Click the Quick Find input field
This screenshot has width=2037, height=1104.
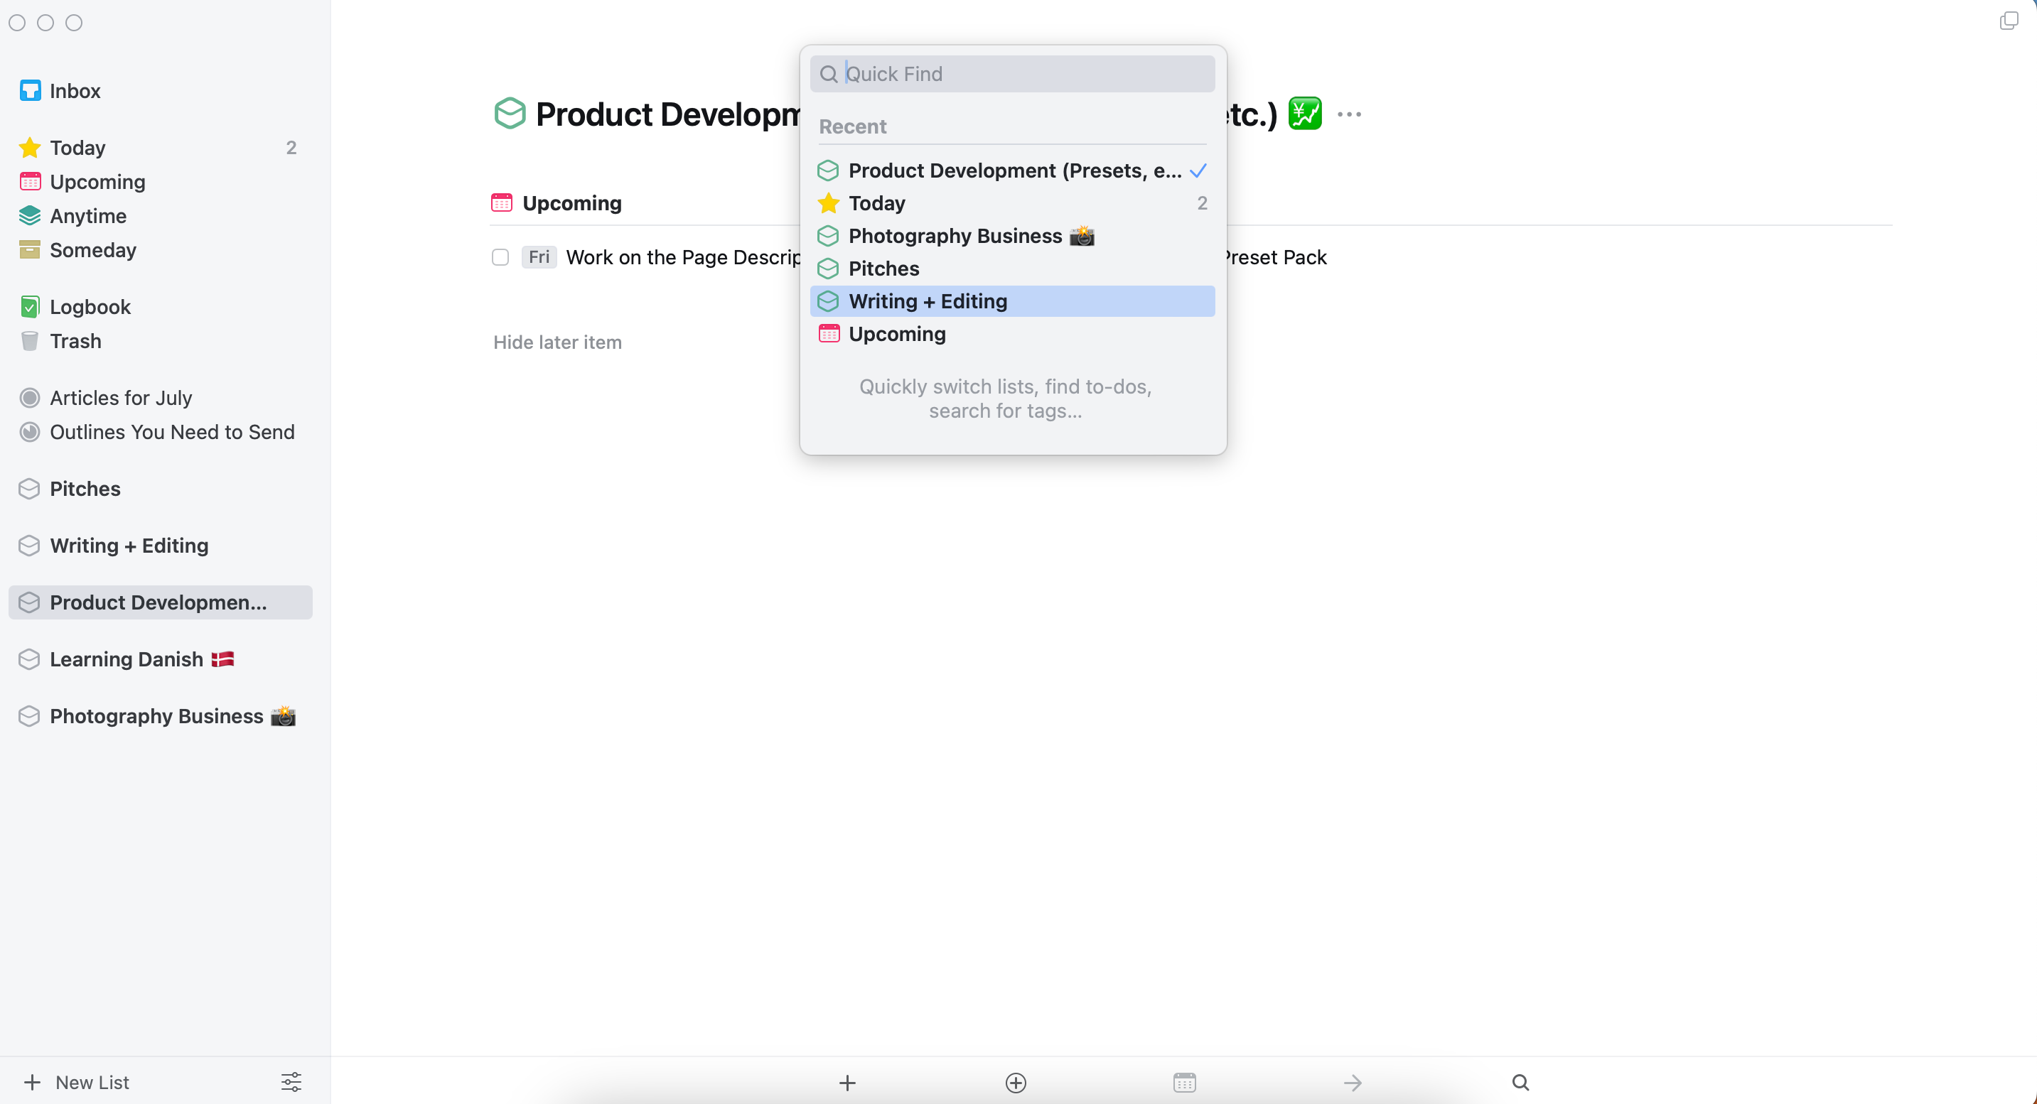[x=1011, y=73]
